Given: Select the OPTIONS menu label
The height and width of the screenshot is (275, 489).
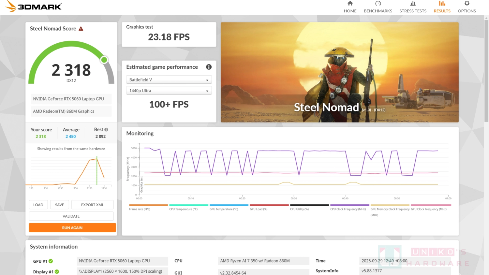Looking at the screenshot, I should 467,11.
